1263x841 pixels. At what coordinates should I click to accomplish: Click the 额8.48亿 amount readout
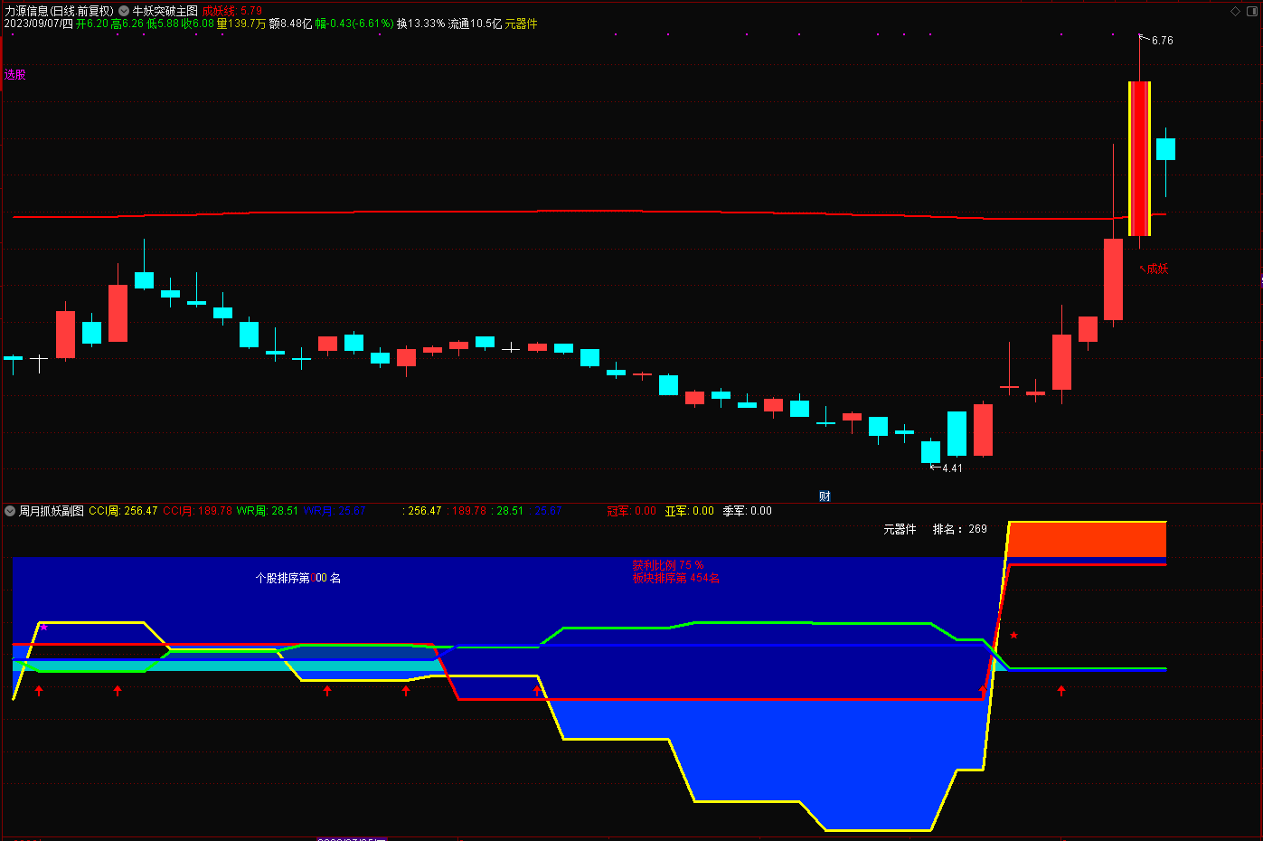pyautogui.click(x=290, y=24)
